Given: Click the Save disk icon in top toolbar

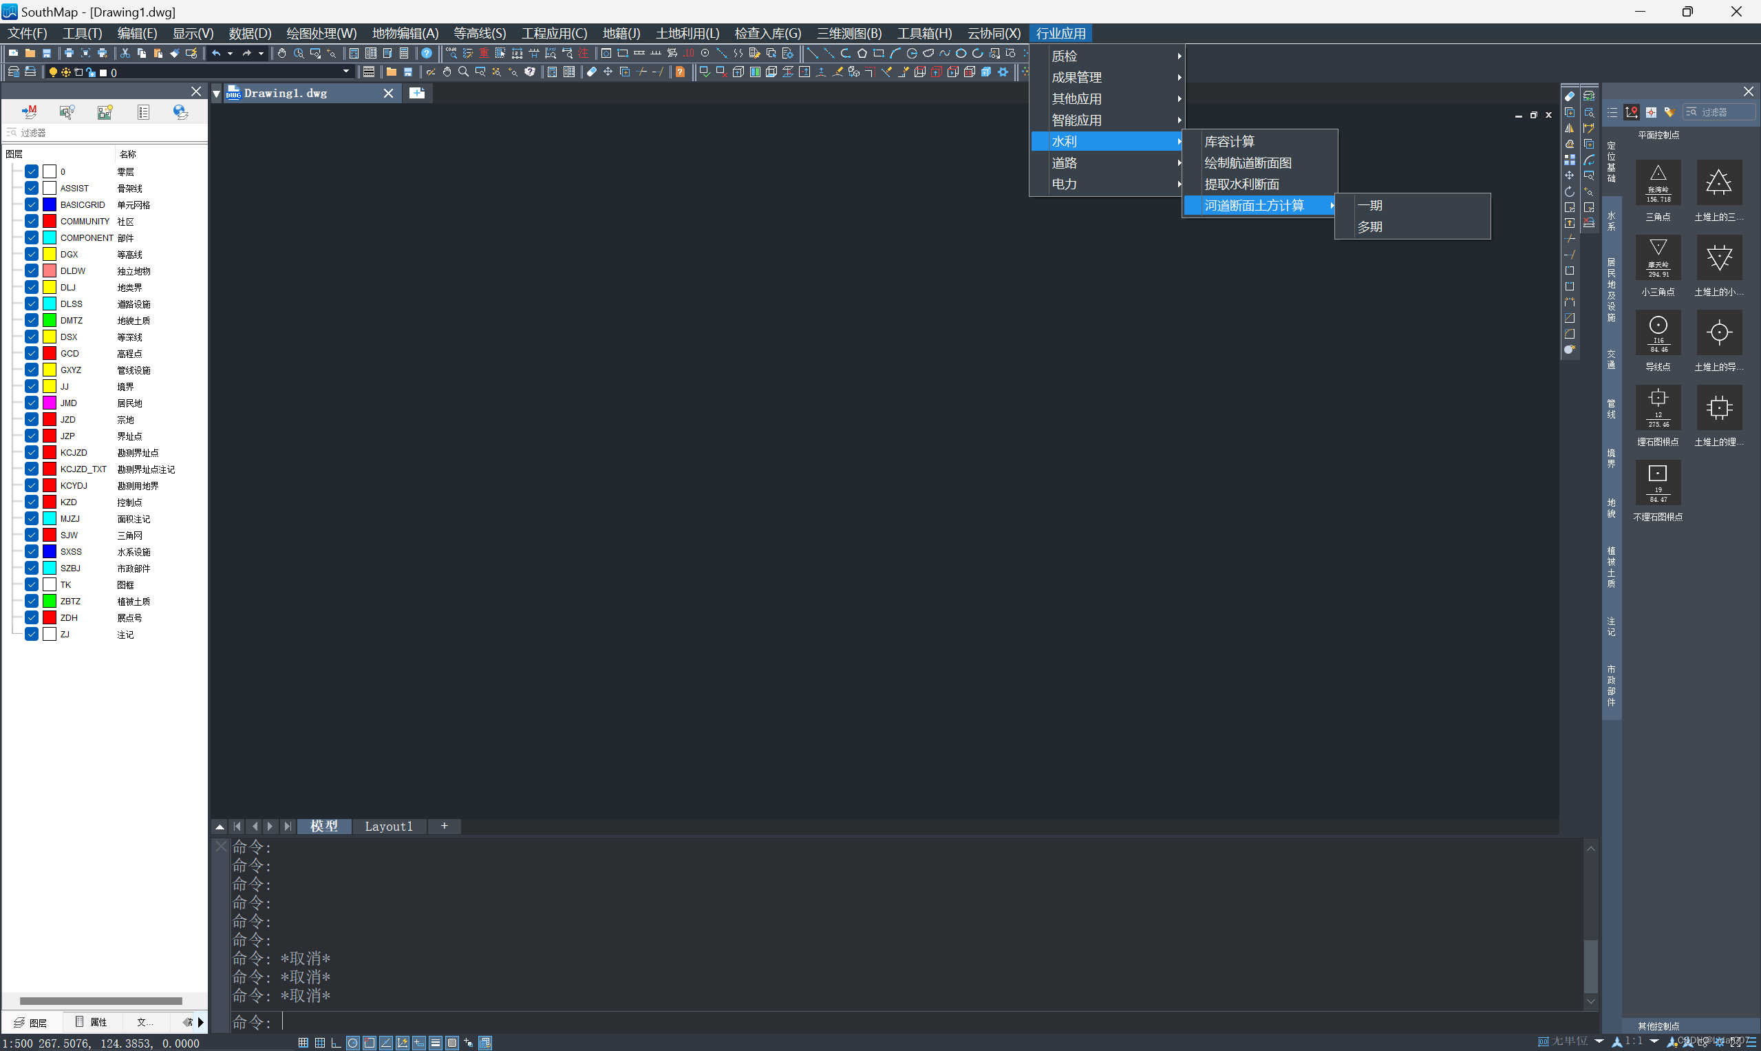Looking at the screenshot, I should pyautogui.click(x=47, y=53).
